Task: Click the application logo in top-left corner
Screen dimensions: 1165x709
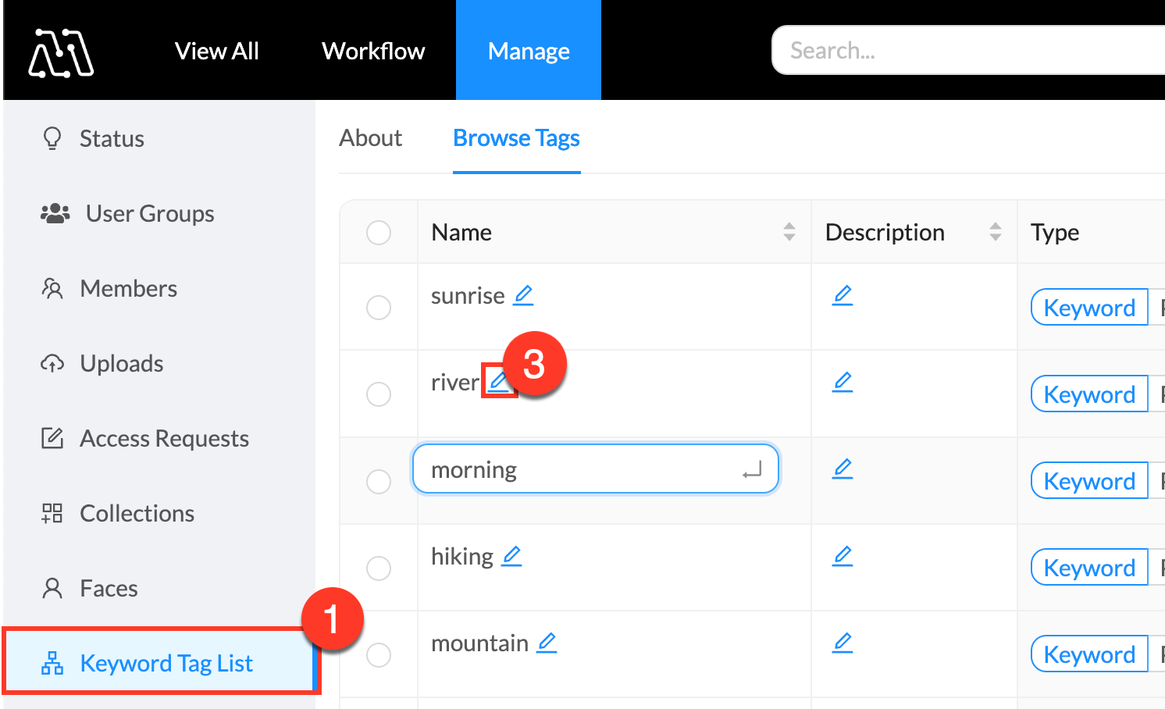Action: [x=61, y=50]
